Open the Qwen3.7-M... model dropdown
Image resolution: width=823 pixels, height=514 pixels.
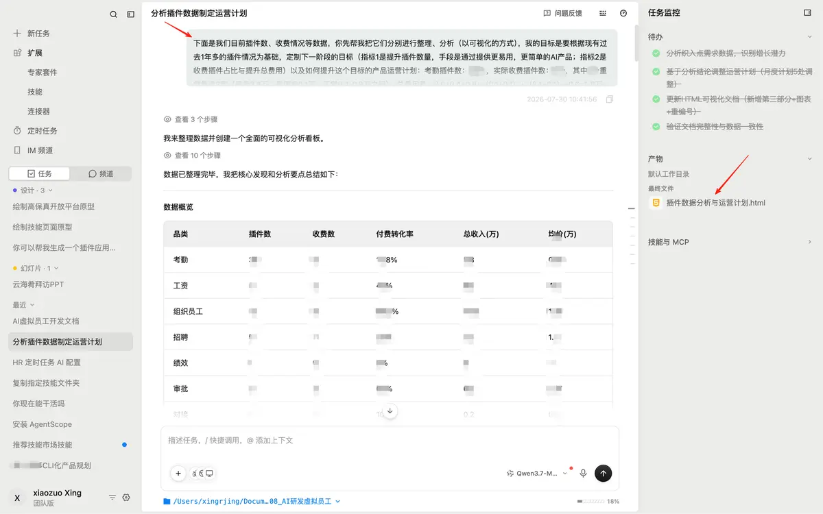(537, 473)
